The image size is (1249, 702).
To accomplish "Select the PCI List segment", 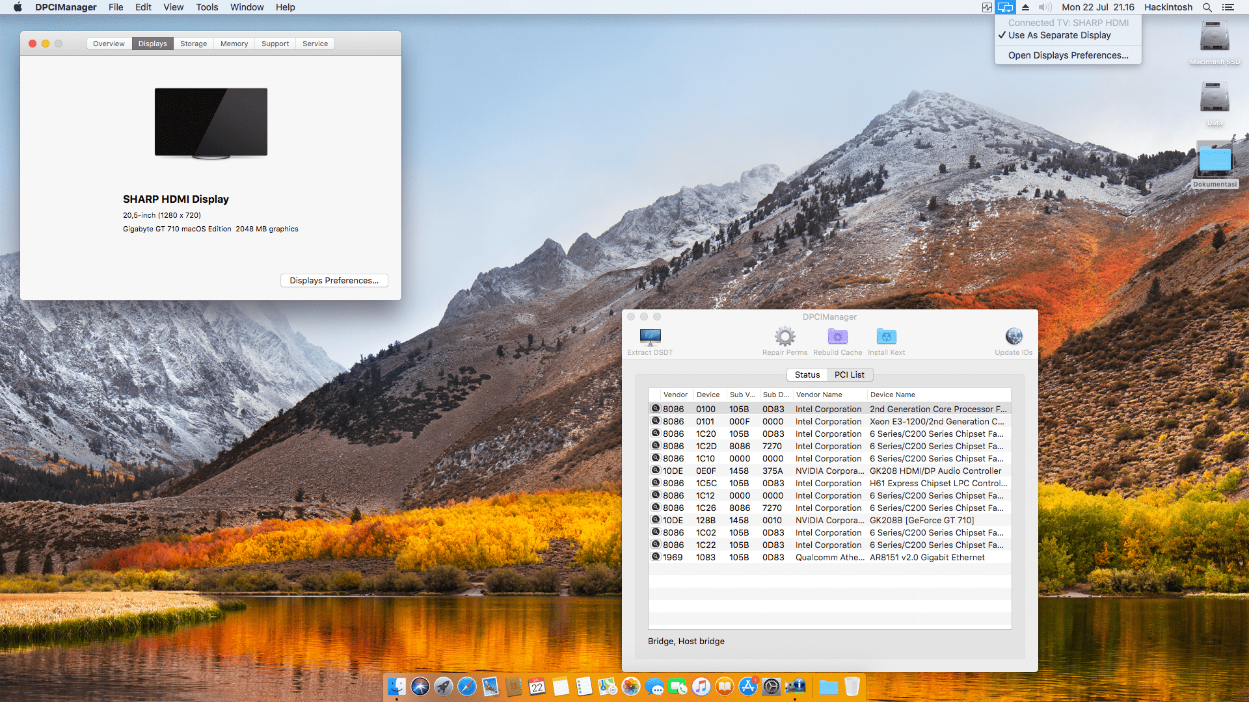I will pos(849,374).
